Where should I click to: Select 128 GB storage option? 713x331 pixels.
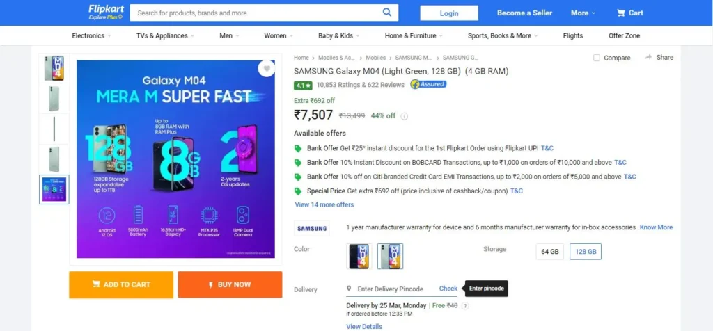pyautogui.click(x=585, y=252)
